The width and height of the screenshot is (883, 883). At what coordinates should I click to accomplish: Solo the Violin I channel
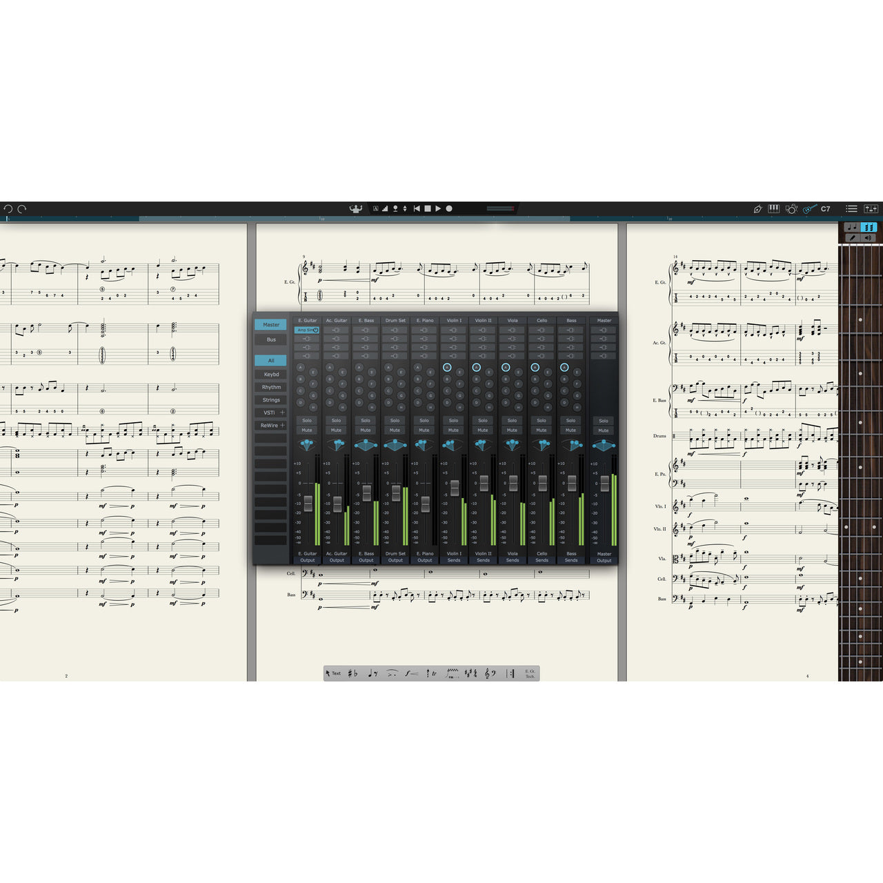coord(453,420)
